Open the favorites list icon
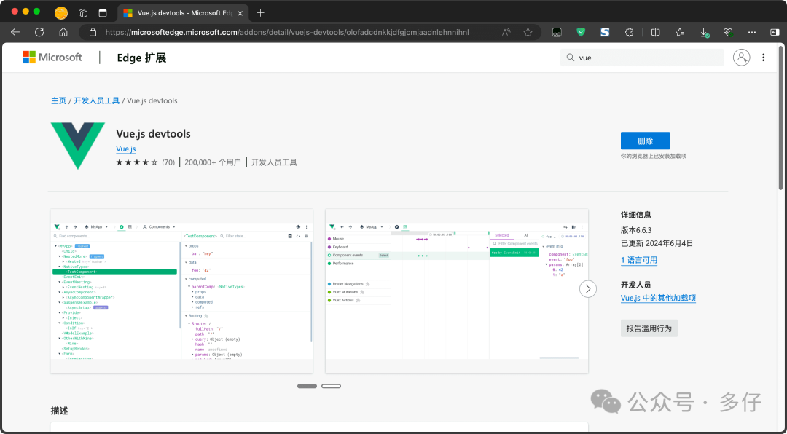Viewport: 787px width, 434px height. click(x=680, y=32)
